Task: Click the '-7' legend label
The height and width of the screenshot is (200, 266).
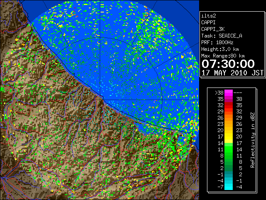Action: click(220, 187)
